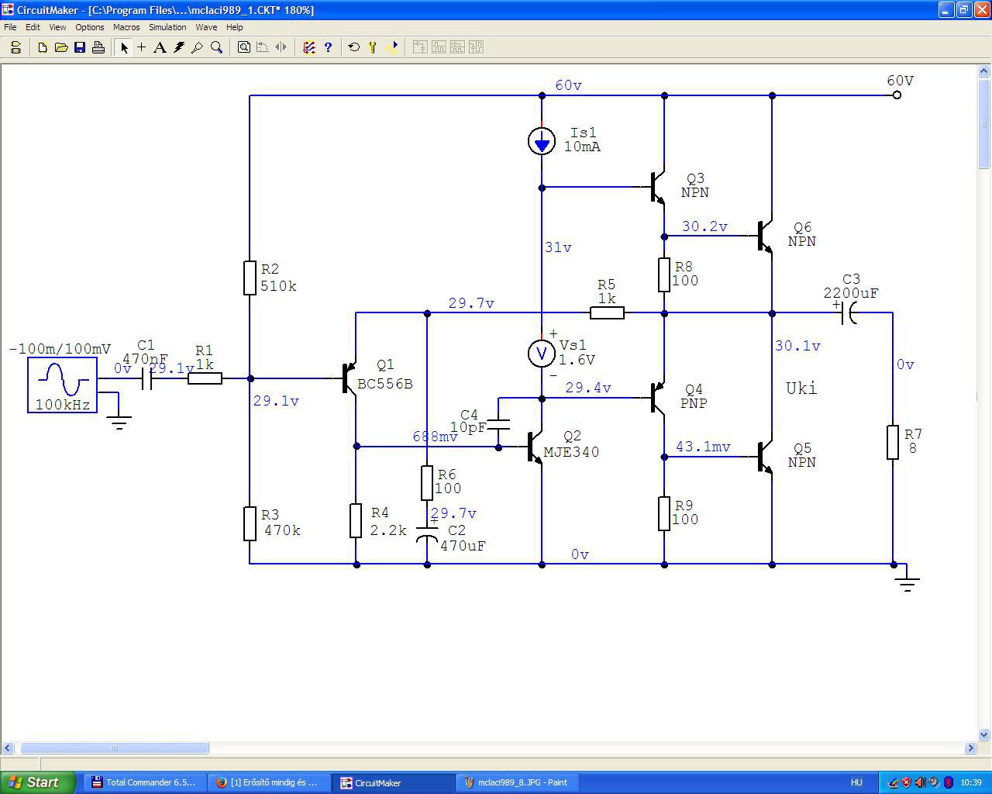Select the Zoom magnifier tool

(217, 47)
